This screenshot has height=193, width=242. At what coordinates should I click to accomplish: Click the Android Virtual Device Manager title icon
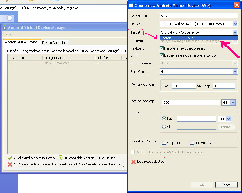[x=5, y=28]
